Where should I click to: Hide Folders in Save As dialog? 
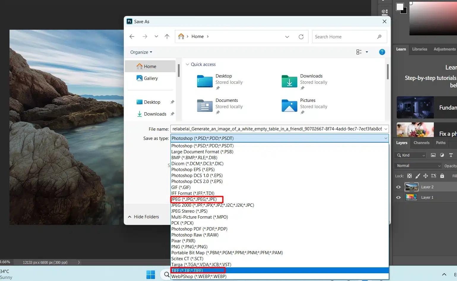[143, 217]
